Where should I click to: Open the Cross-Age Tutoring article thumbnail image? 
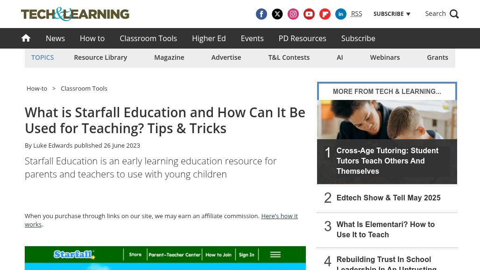[x=387, y=120]
